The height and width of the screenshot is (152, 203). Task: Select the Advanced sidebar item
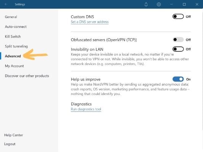pos(13,56)
